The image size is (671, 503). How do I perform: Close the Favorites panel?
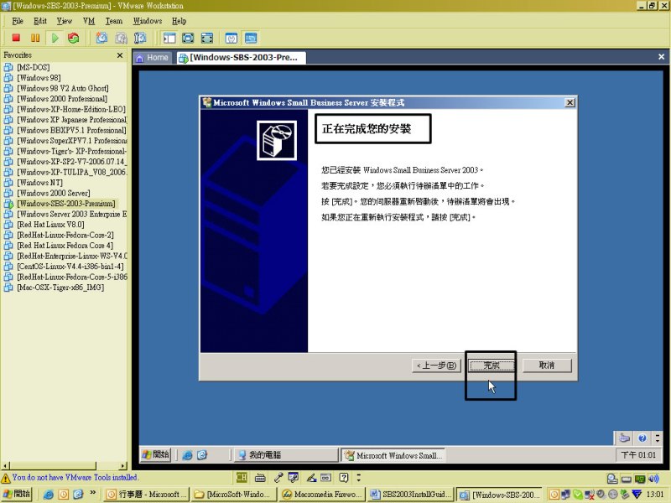pos(120,55)
